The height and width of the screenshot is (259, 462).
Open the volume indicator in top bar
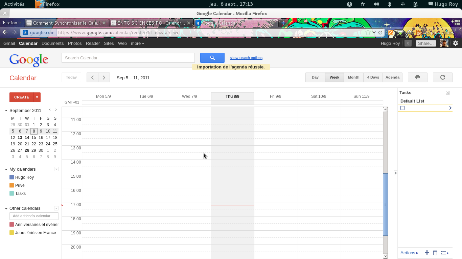(x=376, y=4)
